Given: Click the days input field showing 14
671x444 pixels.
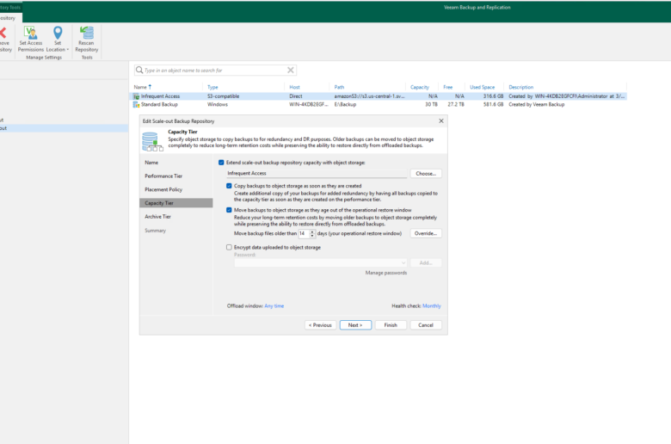Looking at the screenshot, I should pos(304,233).
